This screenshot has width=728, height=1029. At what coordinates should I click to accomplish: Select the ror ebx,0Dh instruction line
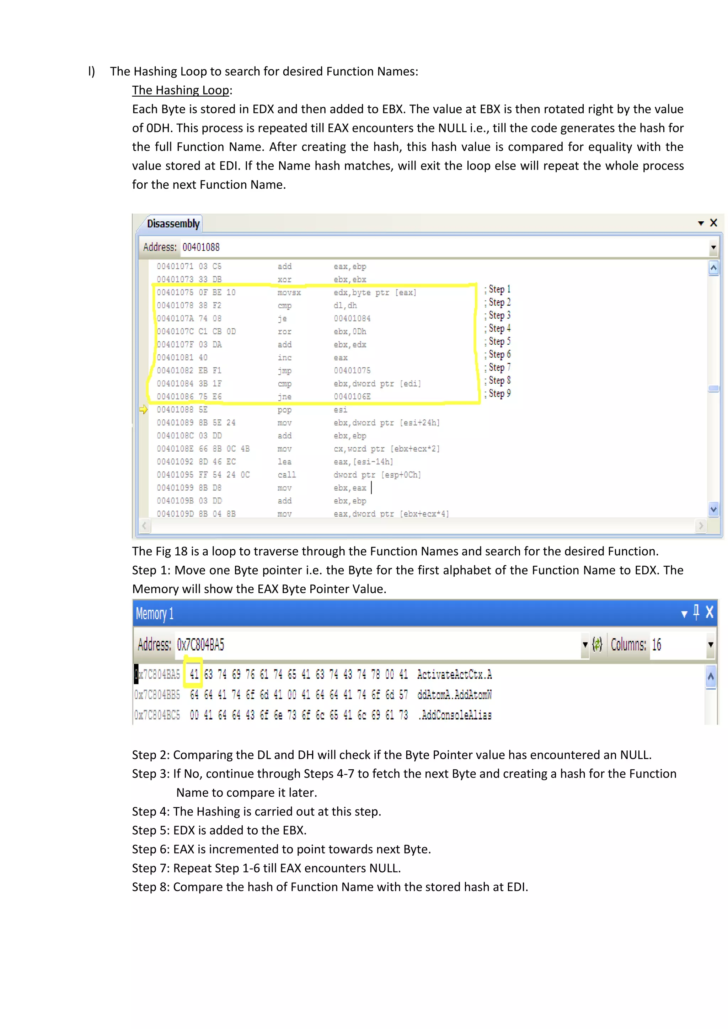(261, 331)
